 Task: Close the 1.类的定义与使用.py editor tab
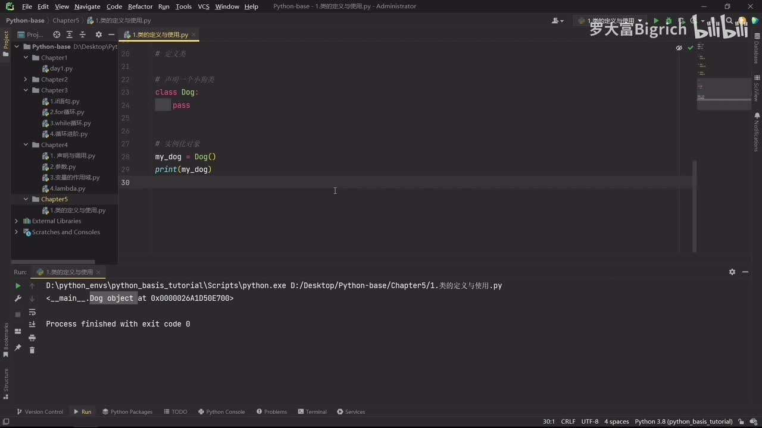193,34
